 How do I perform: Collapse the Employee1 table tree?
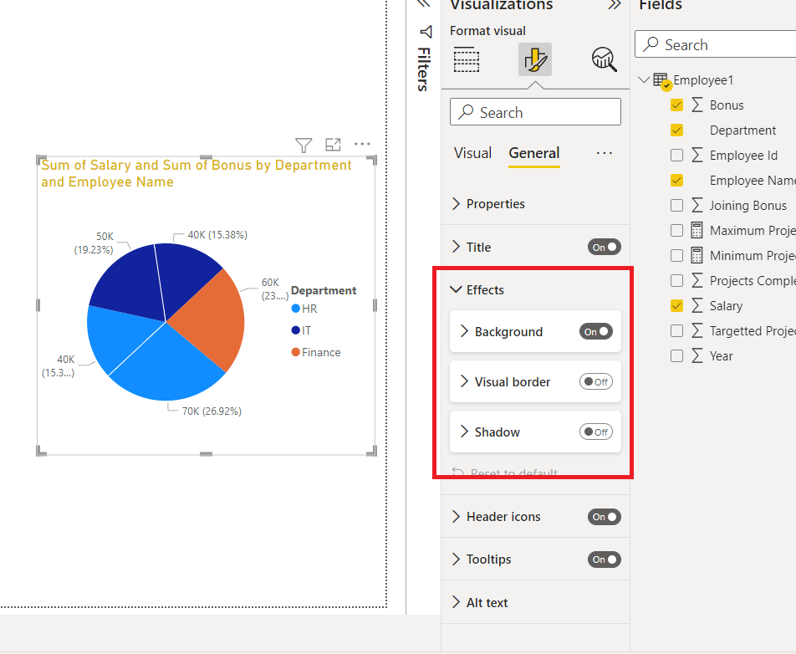pyautogui.click(x=644, y=79)
